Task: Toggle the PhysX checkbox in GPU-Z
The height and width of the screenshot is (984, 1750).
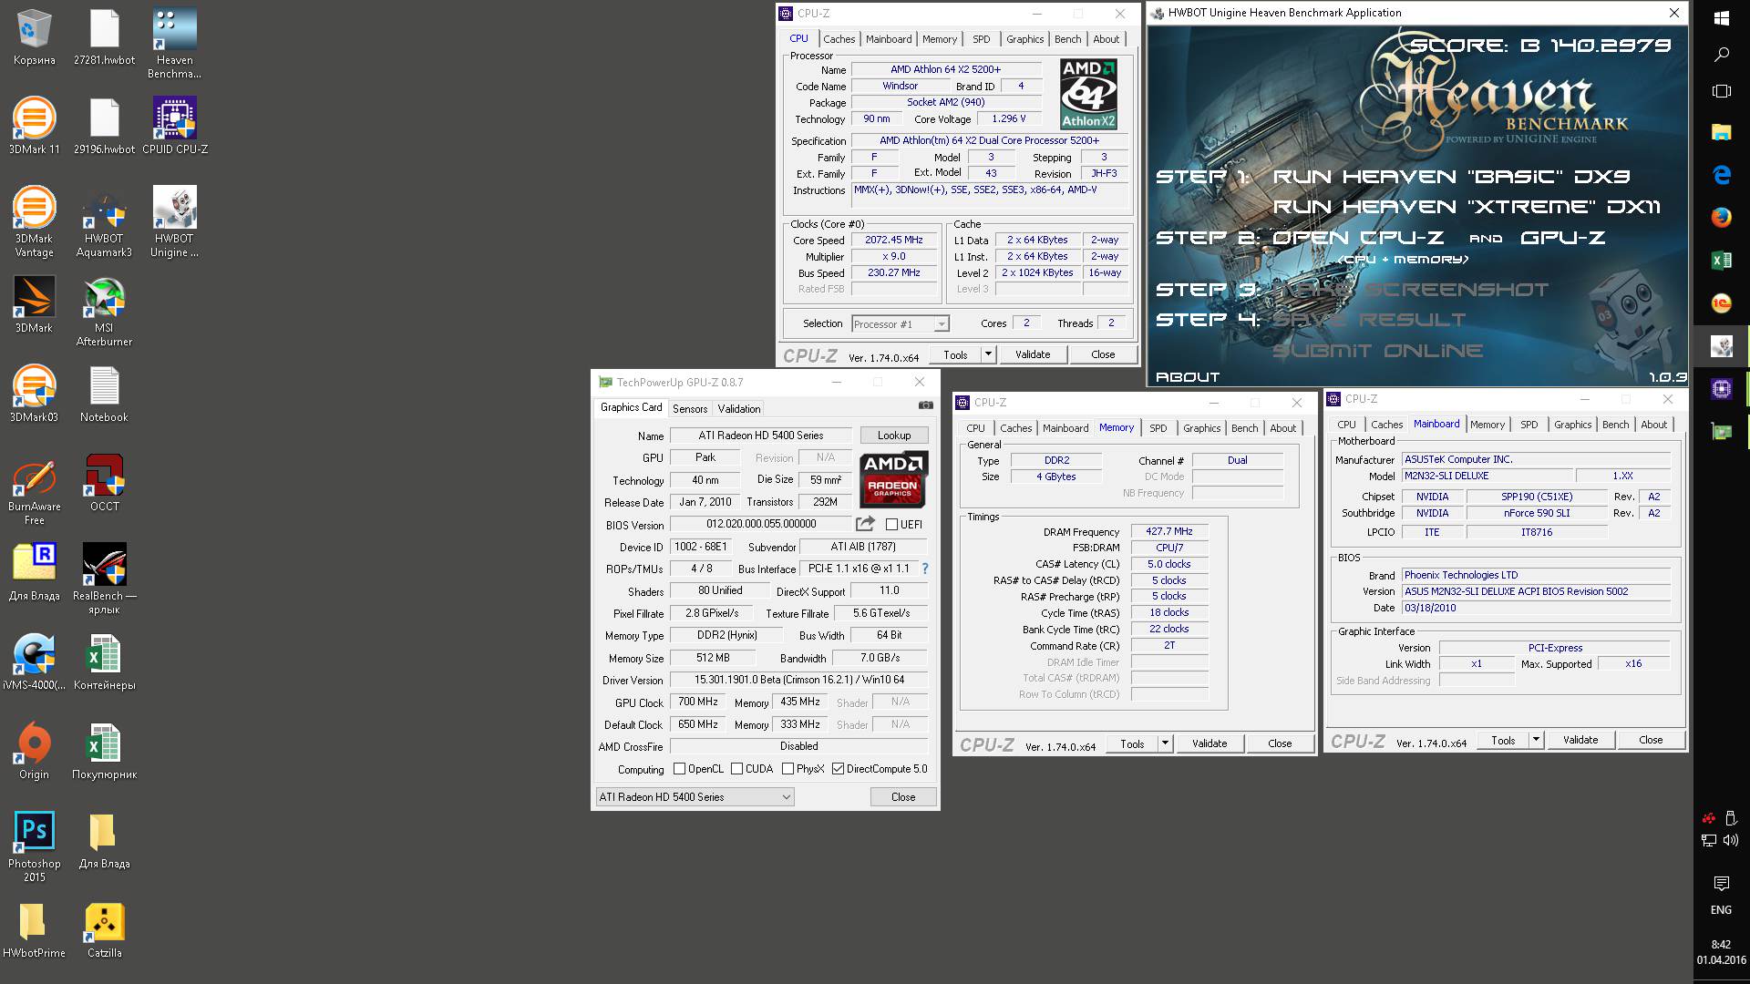Action: [787, 769]
